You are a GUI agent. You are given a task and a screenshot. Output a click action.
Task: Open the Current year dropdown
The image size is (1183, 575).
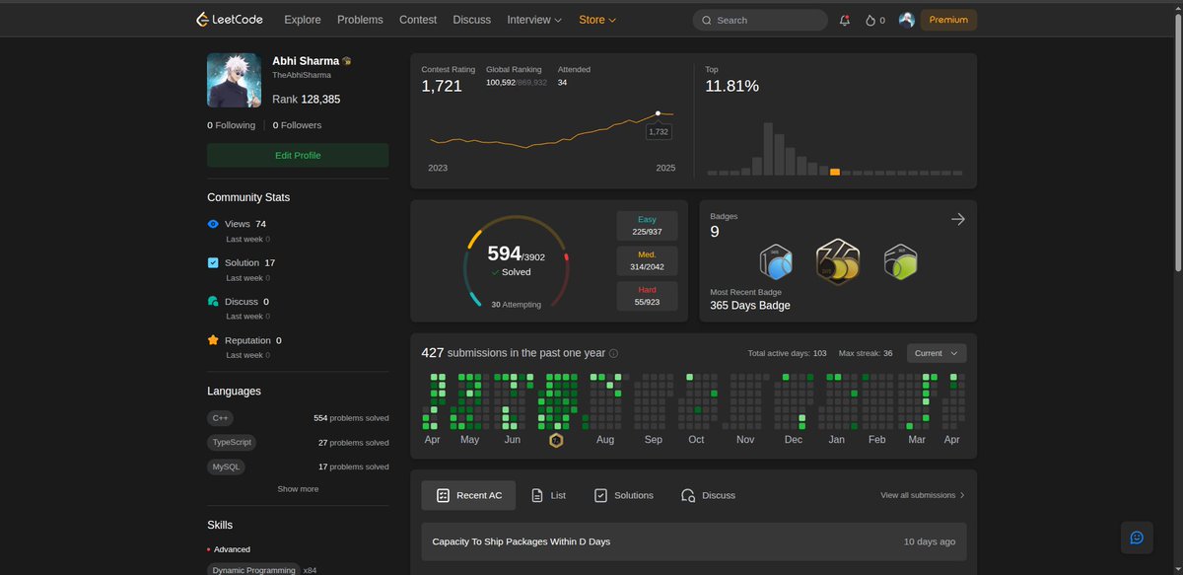coord(937,353)
